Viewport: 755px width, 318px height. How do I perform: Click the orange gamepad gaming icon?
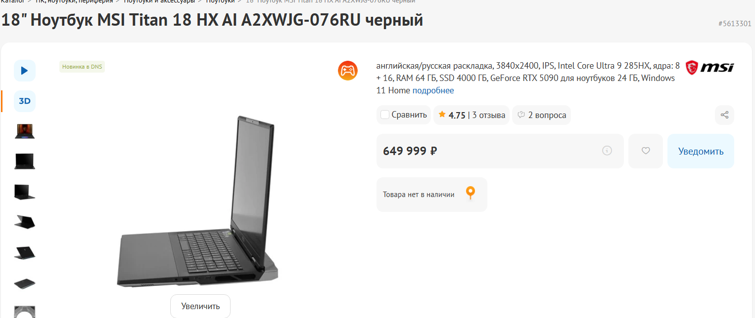(x=348, y=71)
